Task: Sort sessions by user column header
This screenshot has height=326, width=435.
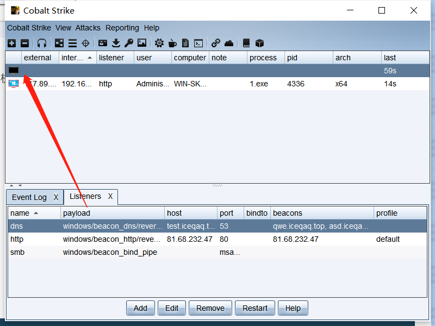Action: pyautogui.click(x=153, y=58)
